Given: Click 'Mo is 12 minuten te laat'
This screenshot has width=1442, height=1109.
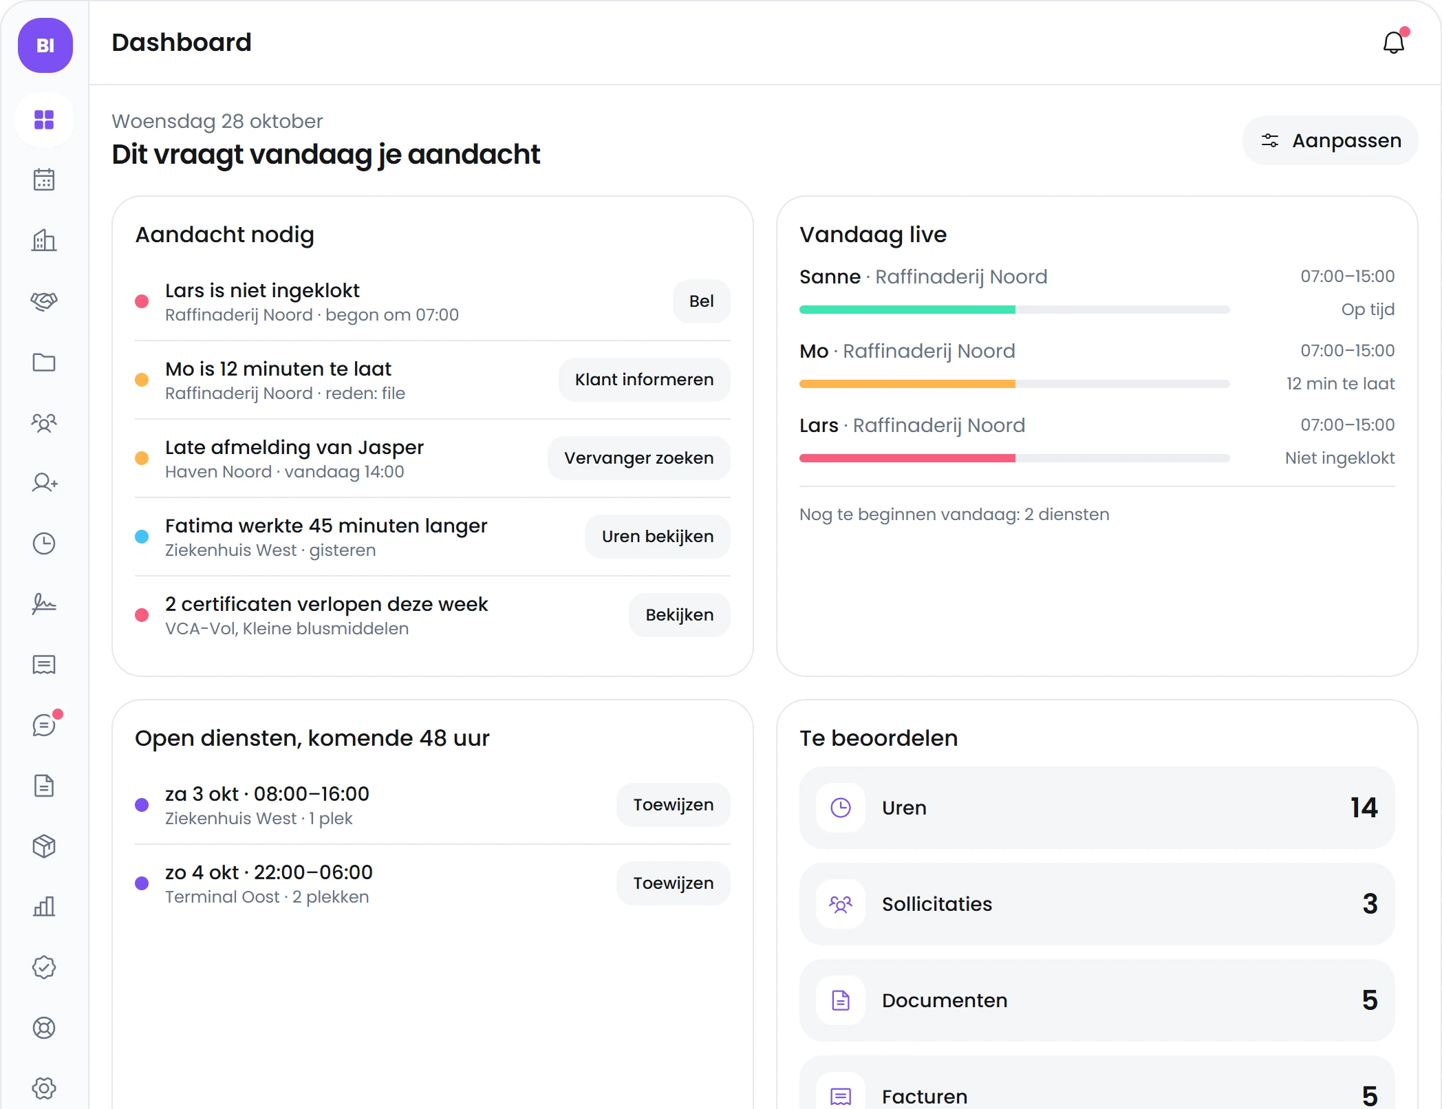Looking at the screenshot, I should point(278,369).
